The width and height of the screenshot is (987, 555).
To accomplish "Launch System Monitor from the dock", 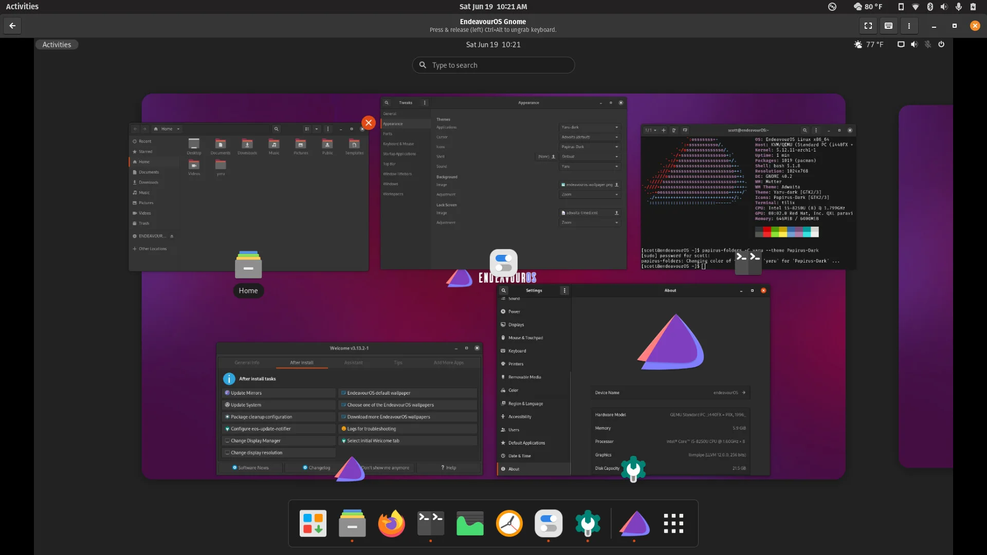I will pos(470,524).
